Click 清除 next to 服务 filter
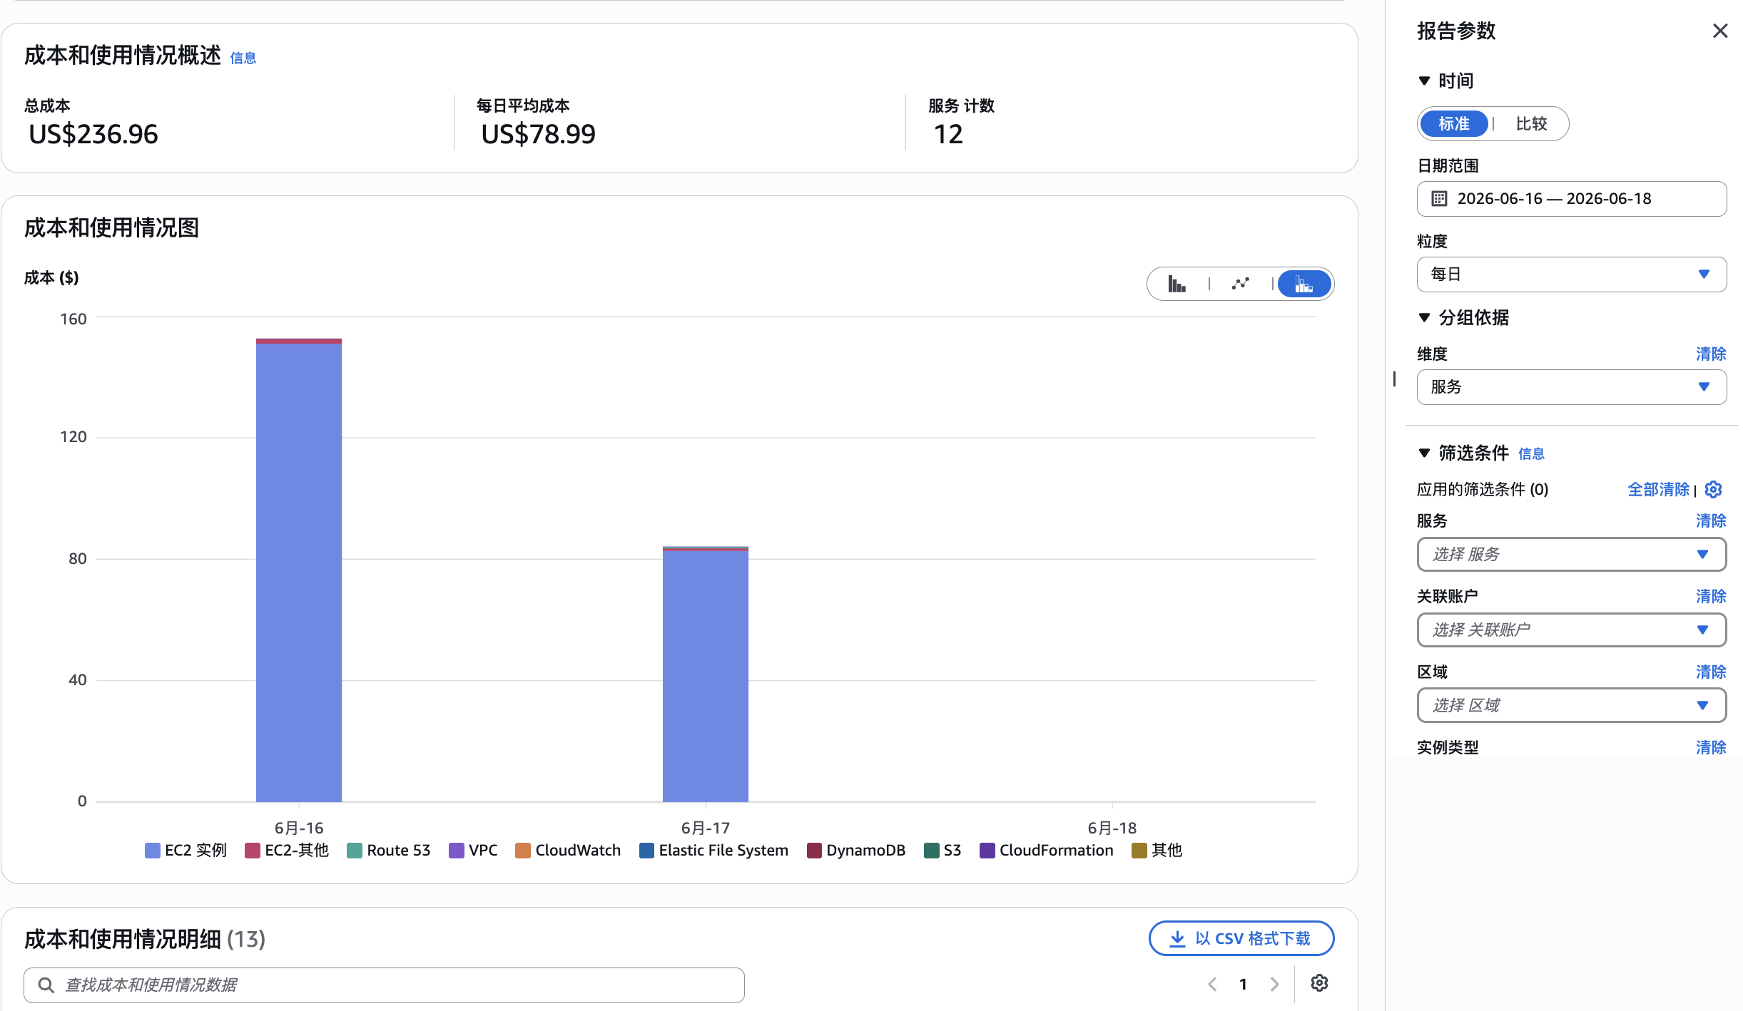1743x1011 pixels. point(1711,521)
